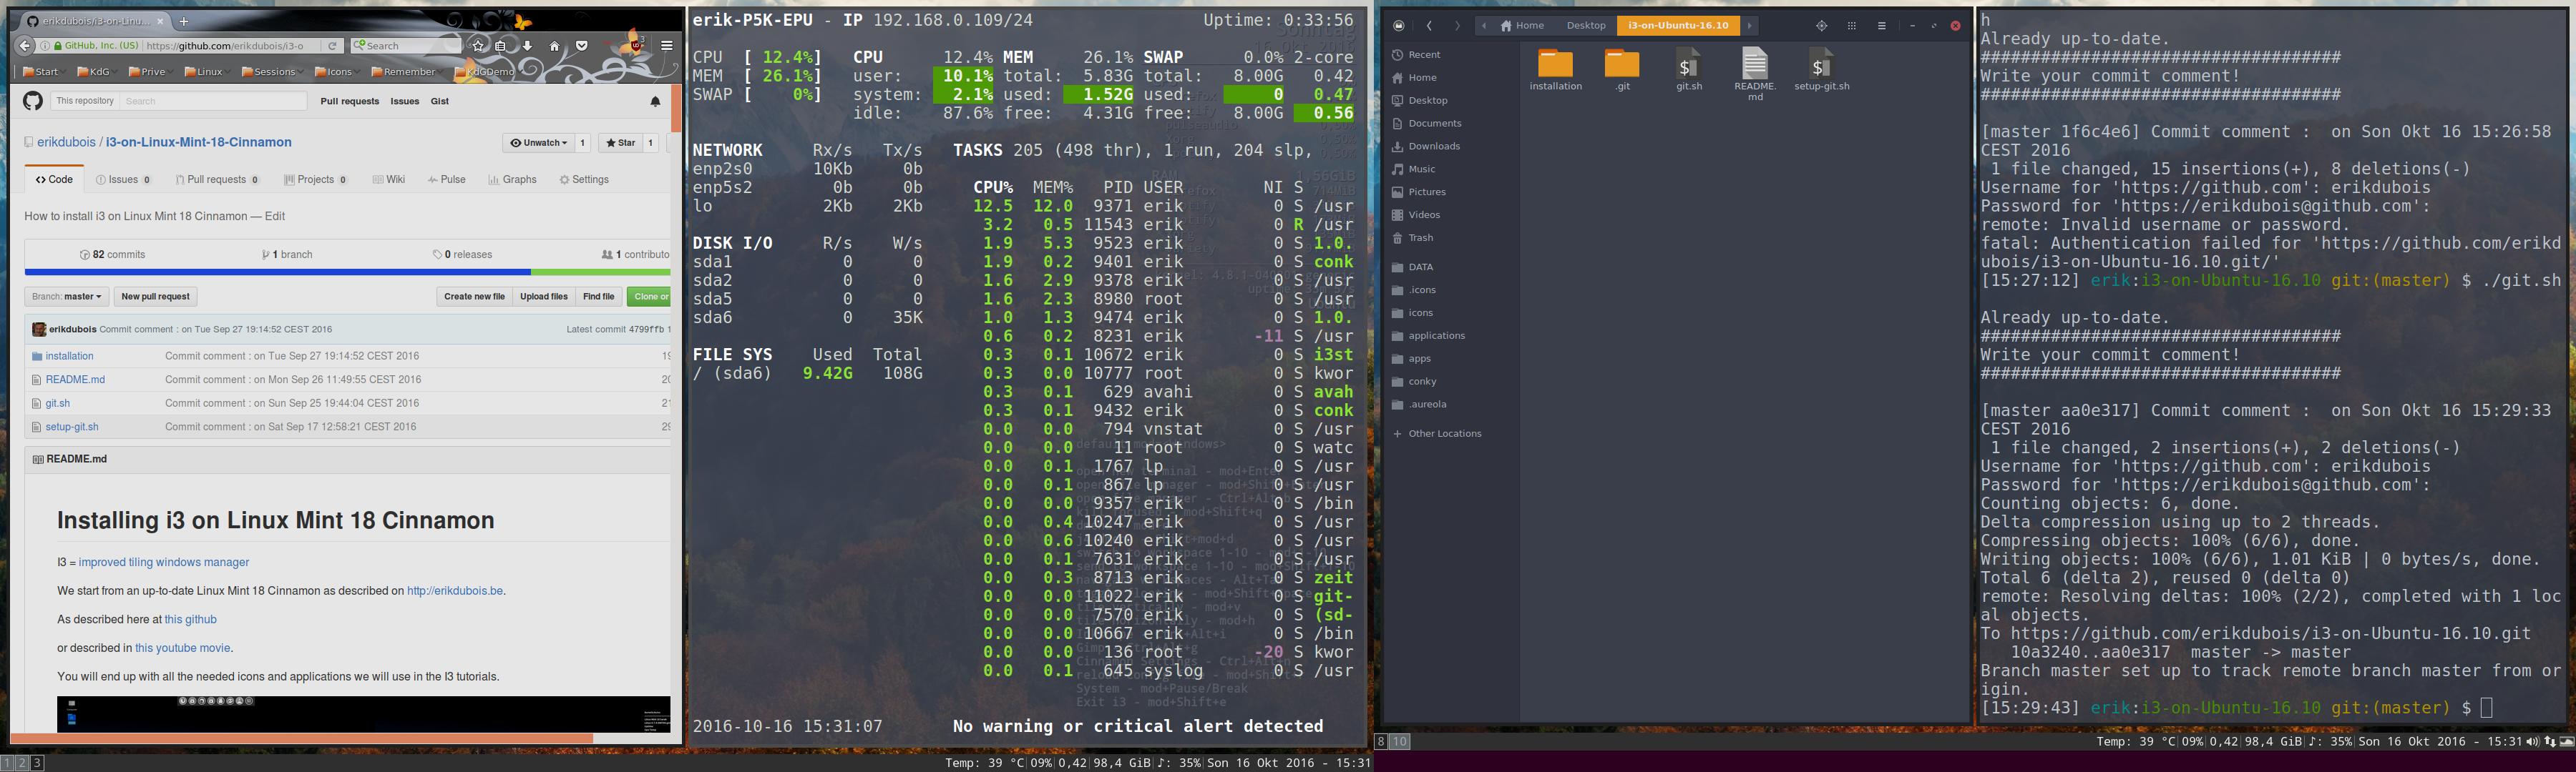The width and height of the screenshot is (2576, 772).
Task: Open the repository Settings tab
Action: pyautogui.click(x=584, y=179)
